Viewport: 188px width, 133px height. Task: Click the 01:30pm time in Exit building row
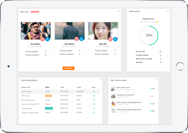[x=65, y=100]
